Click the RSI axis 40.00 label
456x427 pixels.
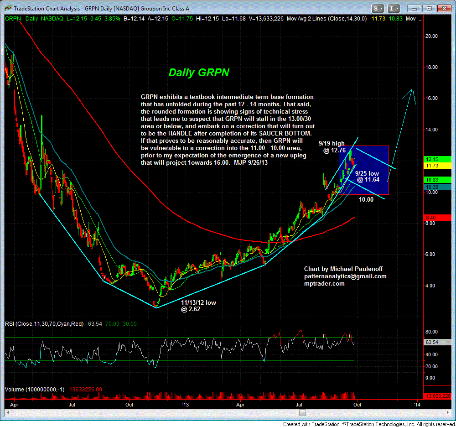click(x=431, y=354)
